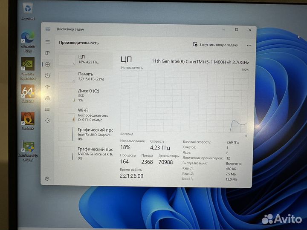
Task: Open the Users page icon in sidebar
Action: [48, 98]
